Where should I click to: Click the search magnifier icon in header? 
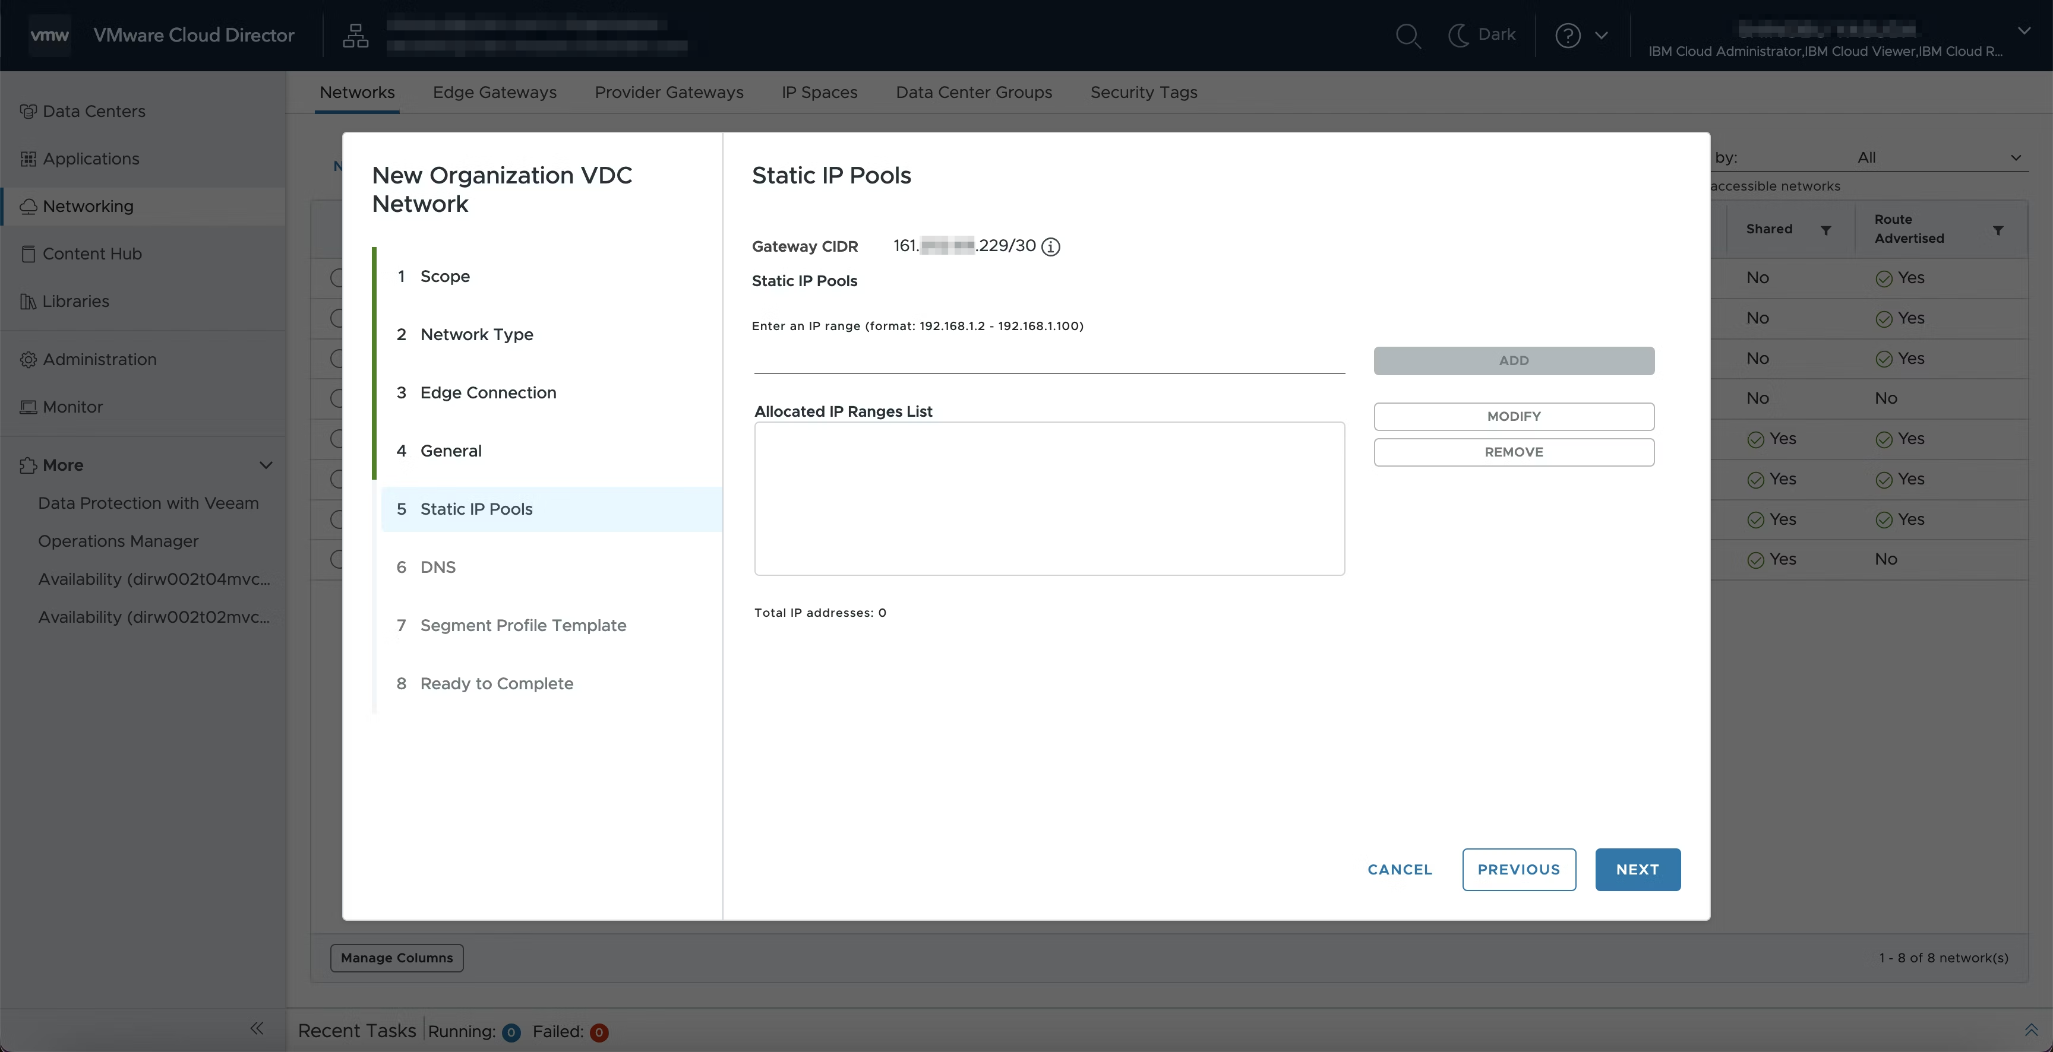(1407, 36)
